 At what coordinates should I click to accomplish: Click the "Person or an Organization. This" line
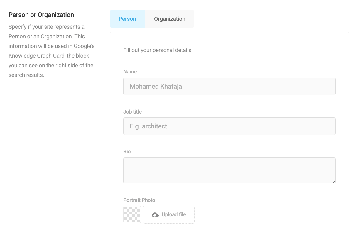pos(46,37)
